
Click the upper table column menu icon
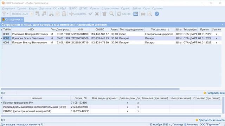point(1,29)
